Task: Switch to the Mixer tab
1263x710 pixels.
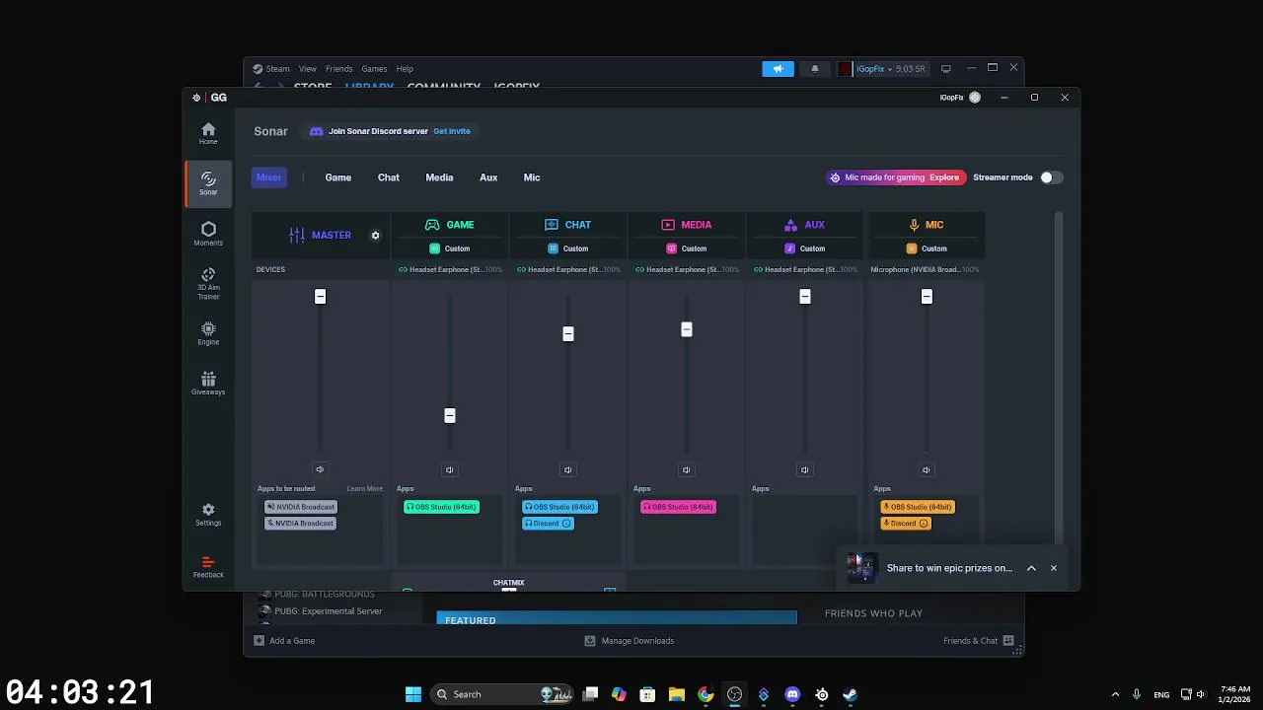Action: [268, 177]
